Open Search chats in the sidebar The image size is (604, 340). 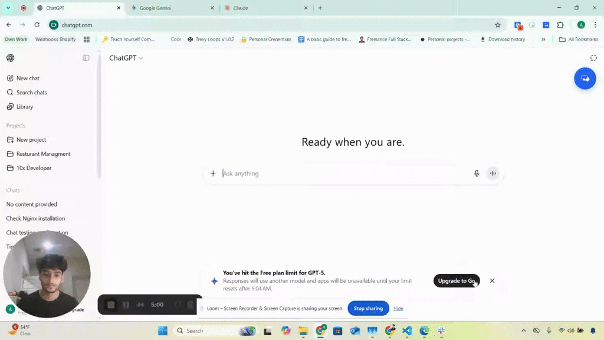pyautogui.click(x=31, y=92)
